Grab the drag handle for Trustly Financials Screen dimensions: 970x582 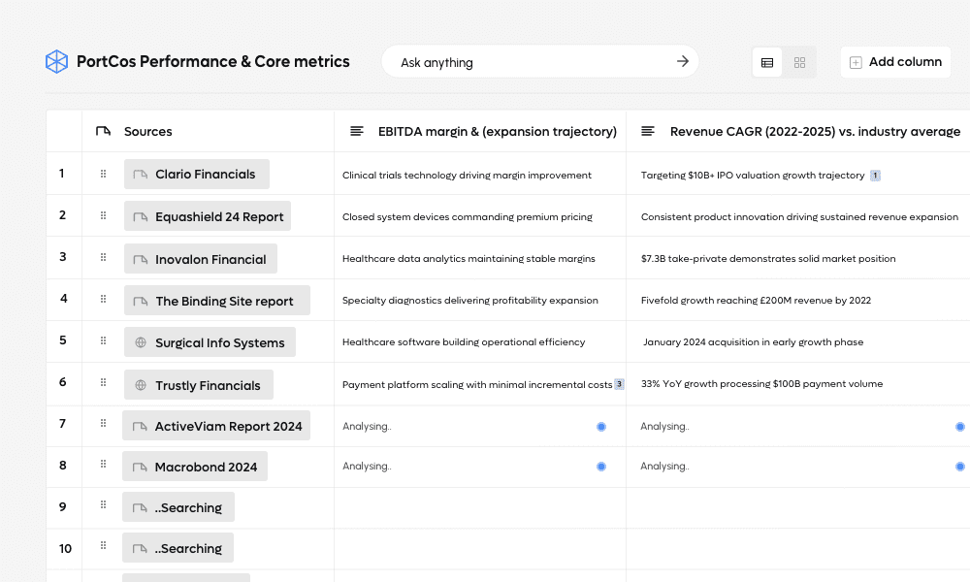click(104, 382)
